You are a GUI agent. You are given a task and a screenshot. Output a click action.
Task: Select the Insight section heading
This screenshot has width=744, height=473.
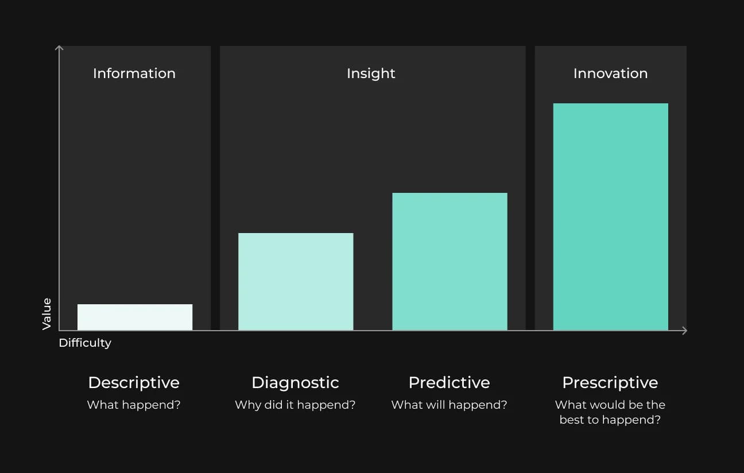tap(371, 73)
